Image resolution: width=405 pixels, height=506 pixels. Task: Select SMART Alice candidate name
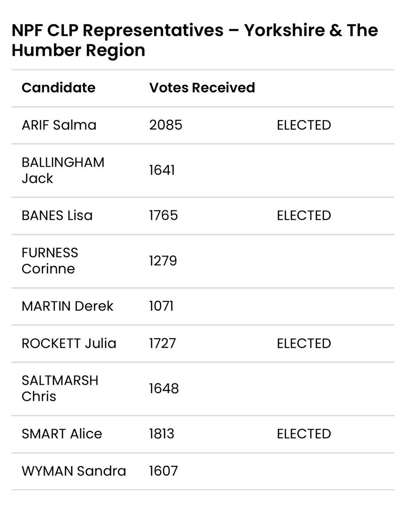tap(62, 433)
